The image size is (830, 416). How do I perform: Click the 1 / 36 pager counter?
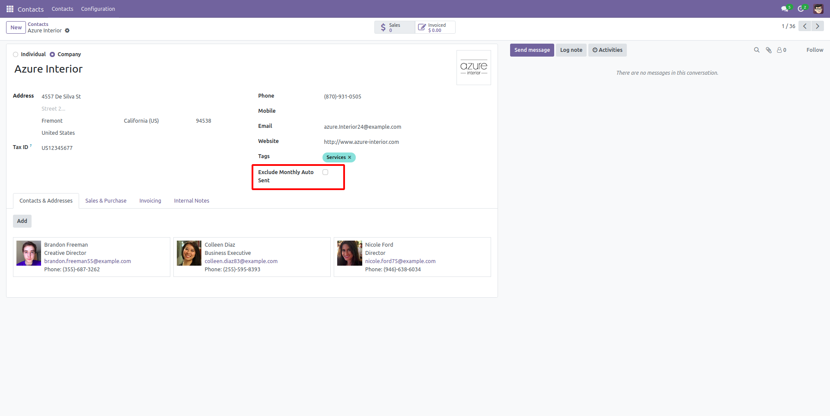[788, 26]
